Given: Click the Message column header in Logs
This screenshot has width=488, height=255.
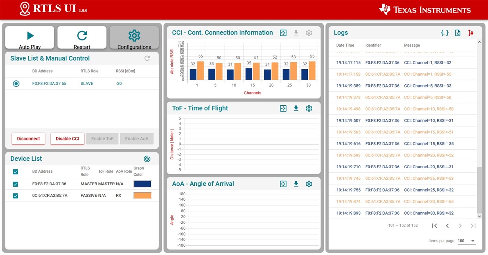Looking at the screenshot, I should 412,46.
